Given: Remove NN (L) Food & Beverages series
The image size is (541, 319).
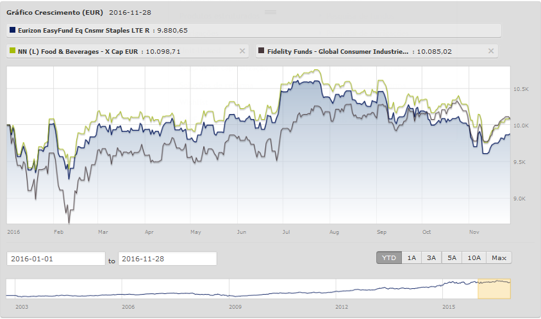Looking at the screenshot, I should (242, 51).
